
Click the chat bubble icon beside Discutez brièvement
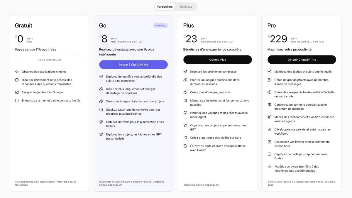17,80
